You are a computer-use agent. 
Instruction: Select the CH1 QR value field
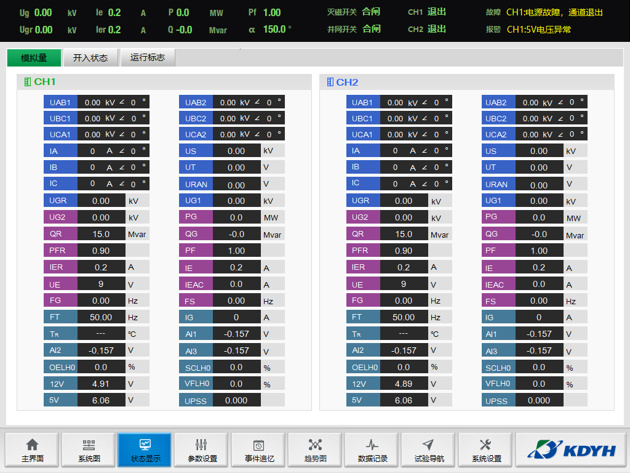tap(101, 234)
